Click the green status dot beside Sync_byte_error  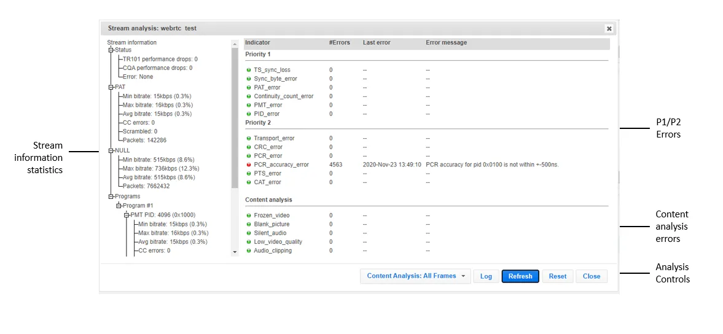click(249, 79)
